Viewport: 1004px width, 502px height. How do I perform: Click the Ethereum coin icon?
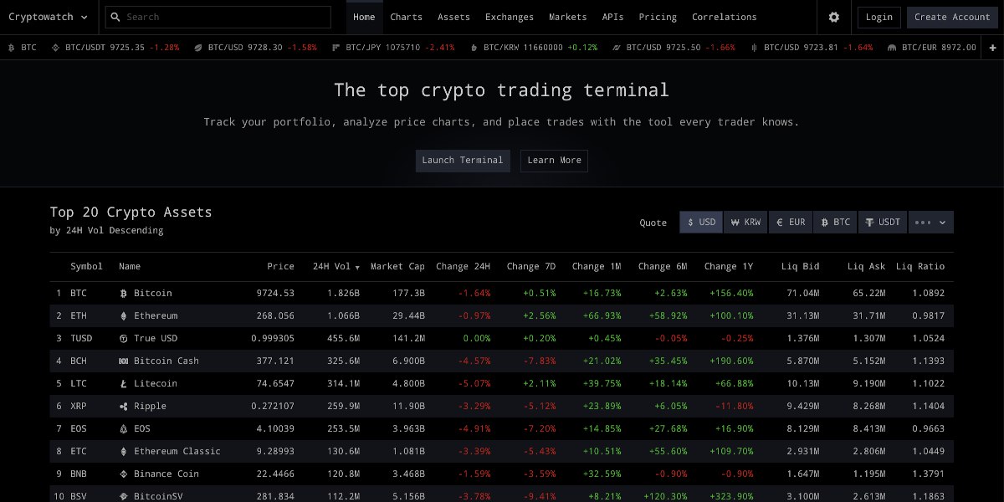(124, 315)
